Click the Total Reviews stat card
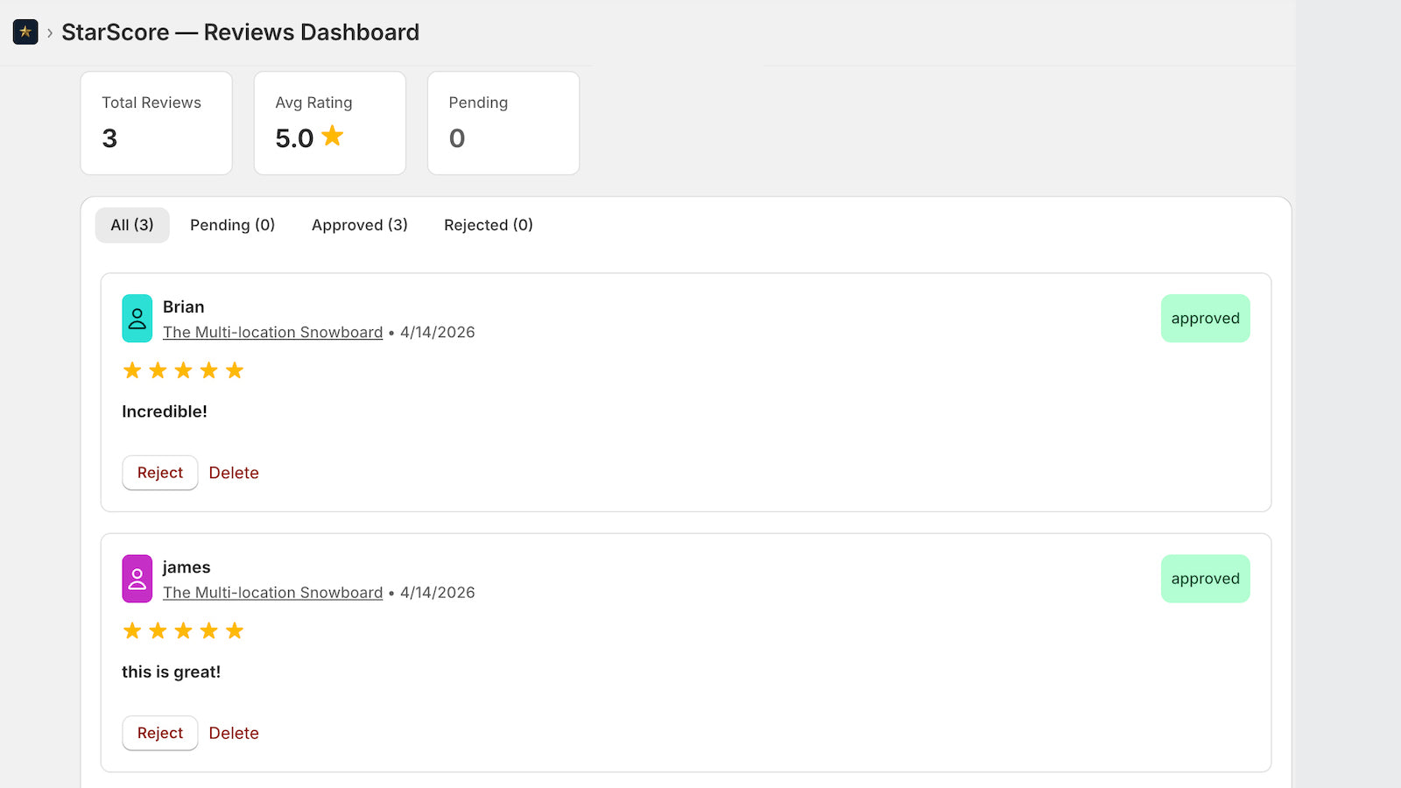Screen dimensions: 1401x788 pyautogui.click(x=157, y=123)
